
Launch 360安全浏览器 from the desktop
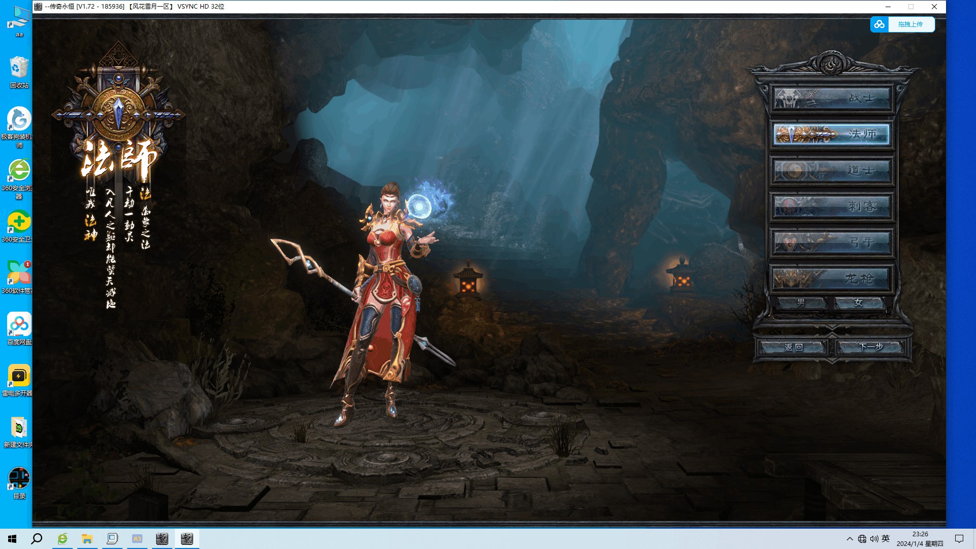coord(19,179)
